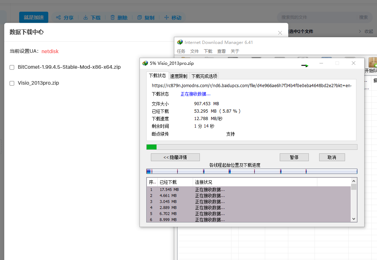Viewport: 377px width, 260px height.
Task: Check the BitComet zip file checkbox
Action: [x=12, y=67]
